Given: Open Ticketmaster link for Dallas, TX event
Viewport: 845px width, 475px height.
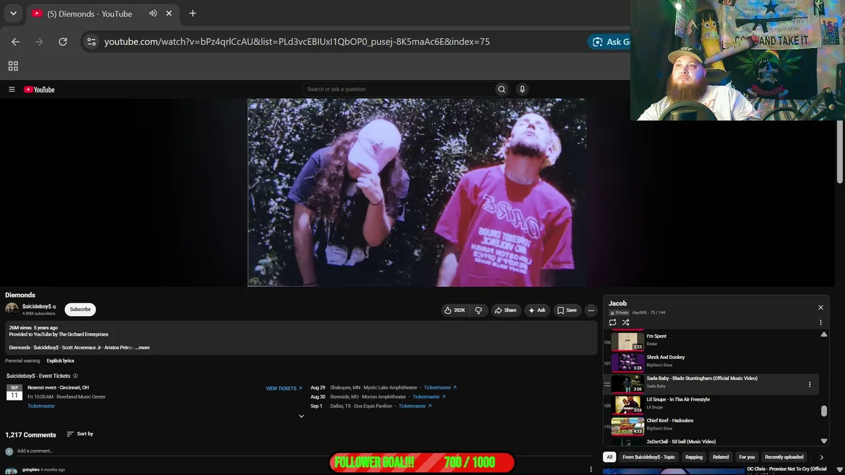Looking at the screenshot, I should [x=415, y=406].
